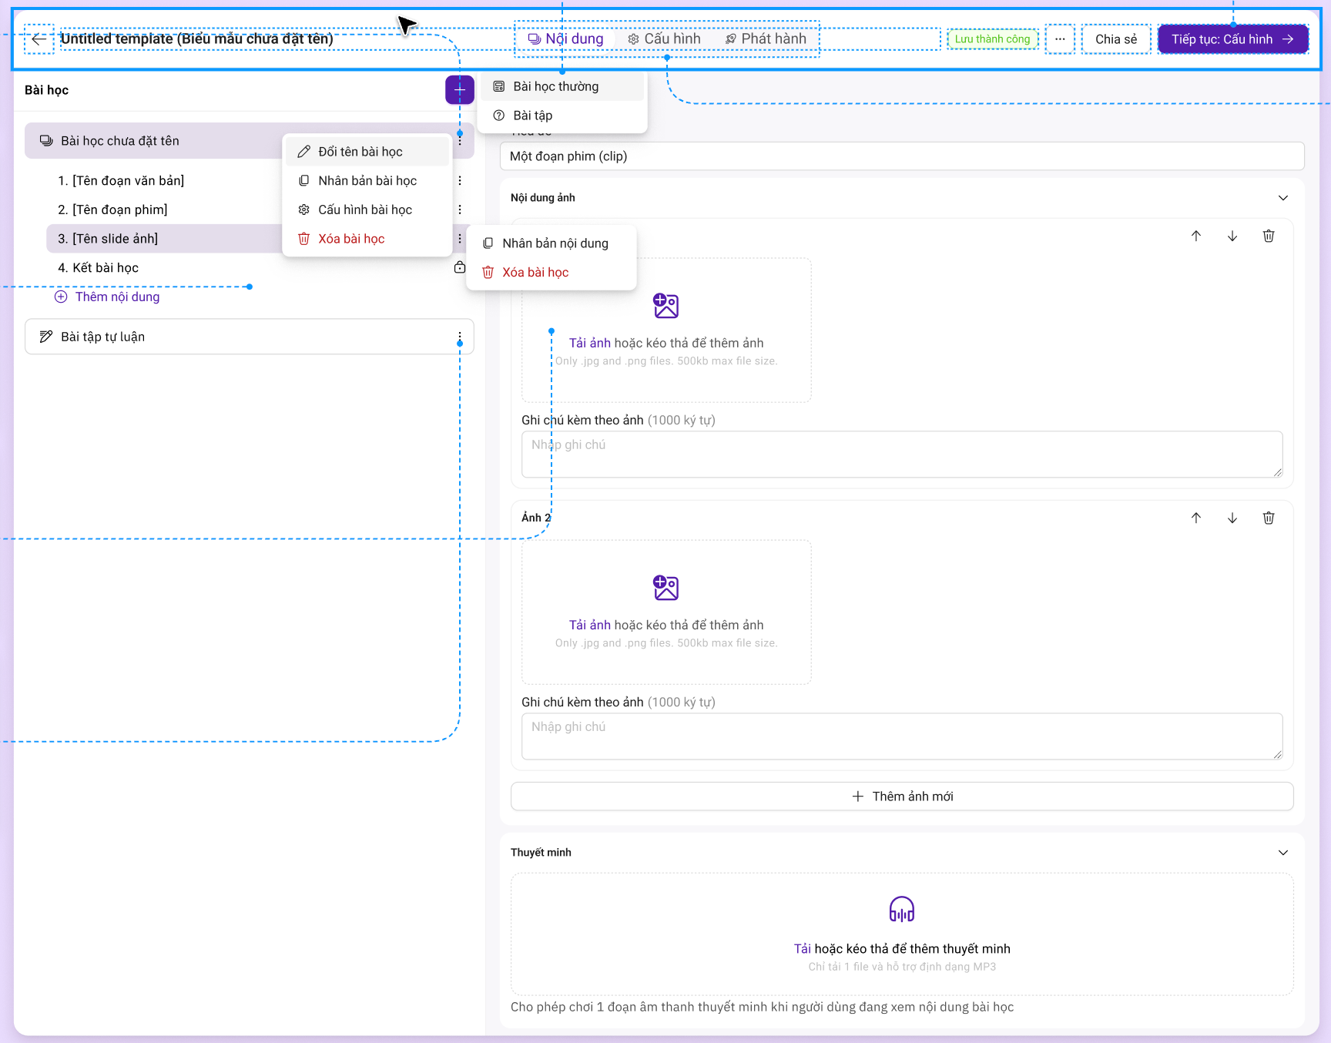Click lock icon beside Kết bài học
This screenshot has height=1043, width=1331.
click(460, 267)
